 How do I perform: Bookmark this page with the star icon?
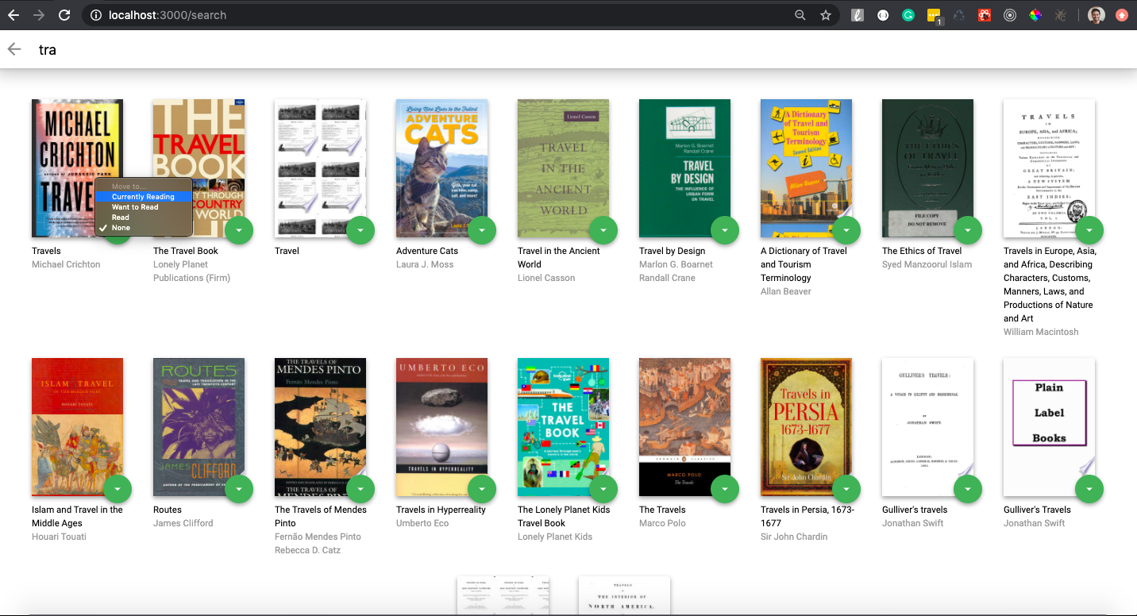[826, 15]
